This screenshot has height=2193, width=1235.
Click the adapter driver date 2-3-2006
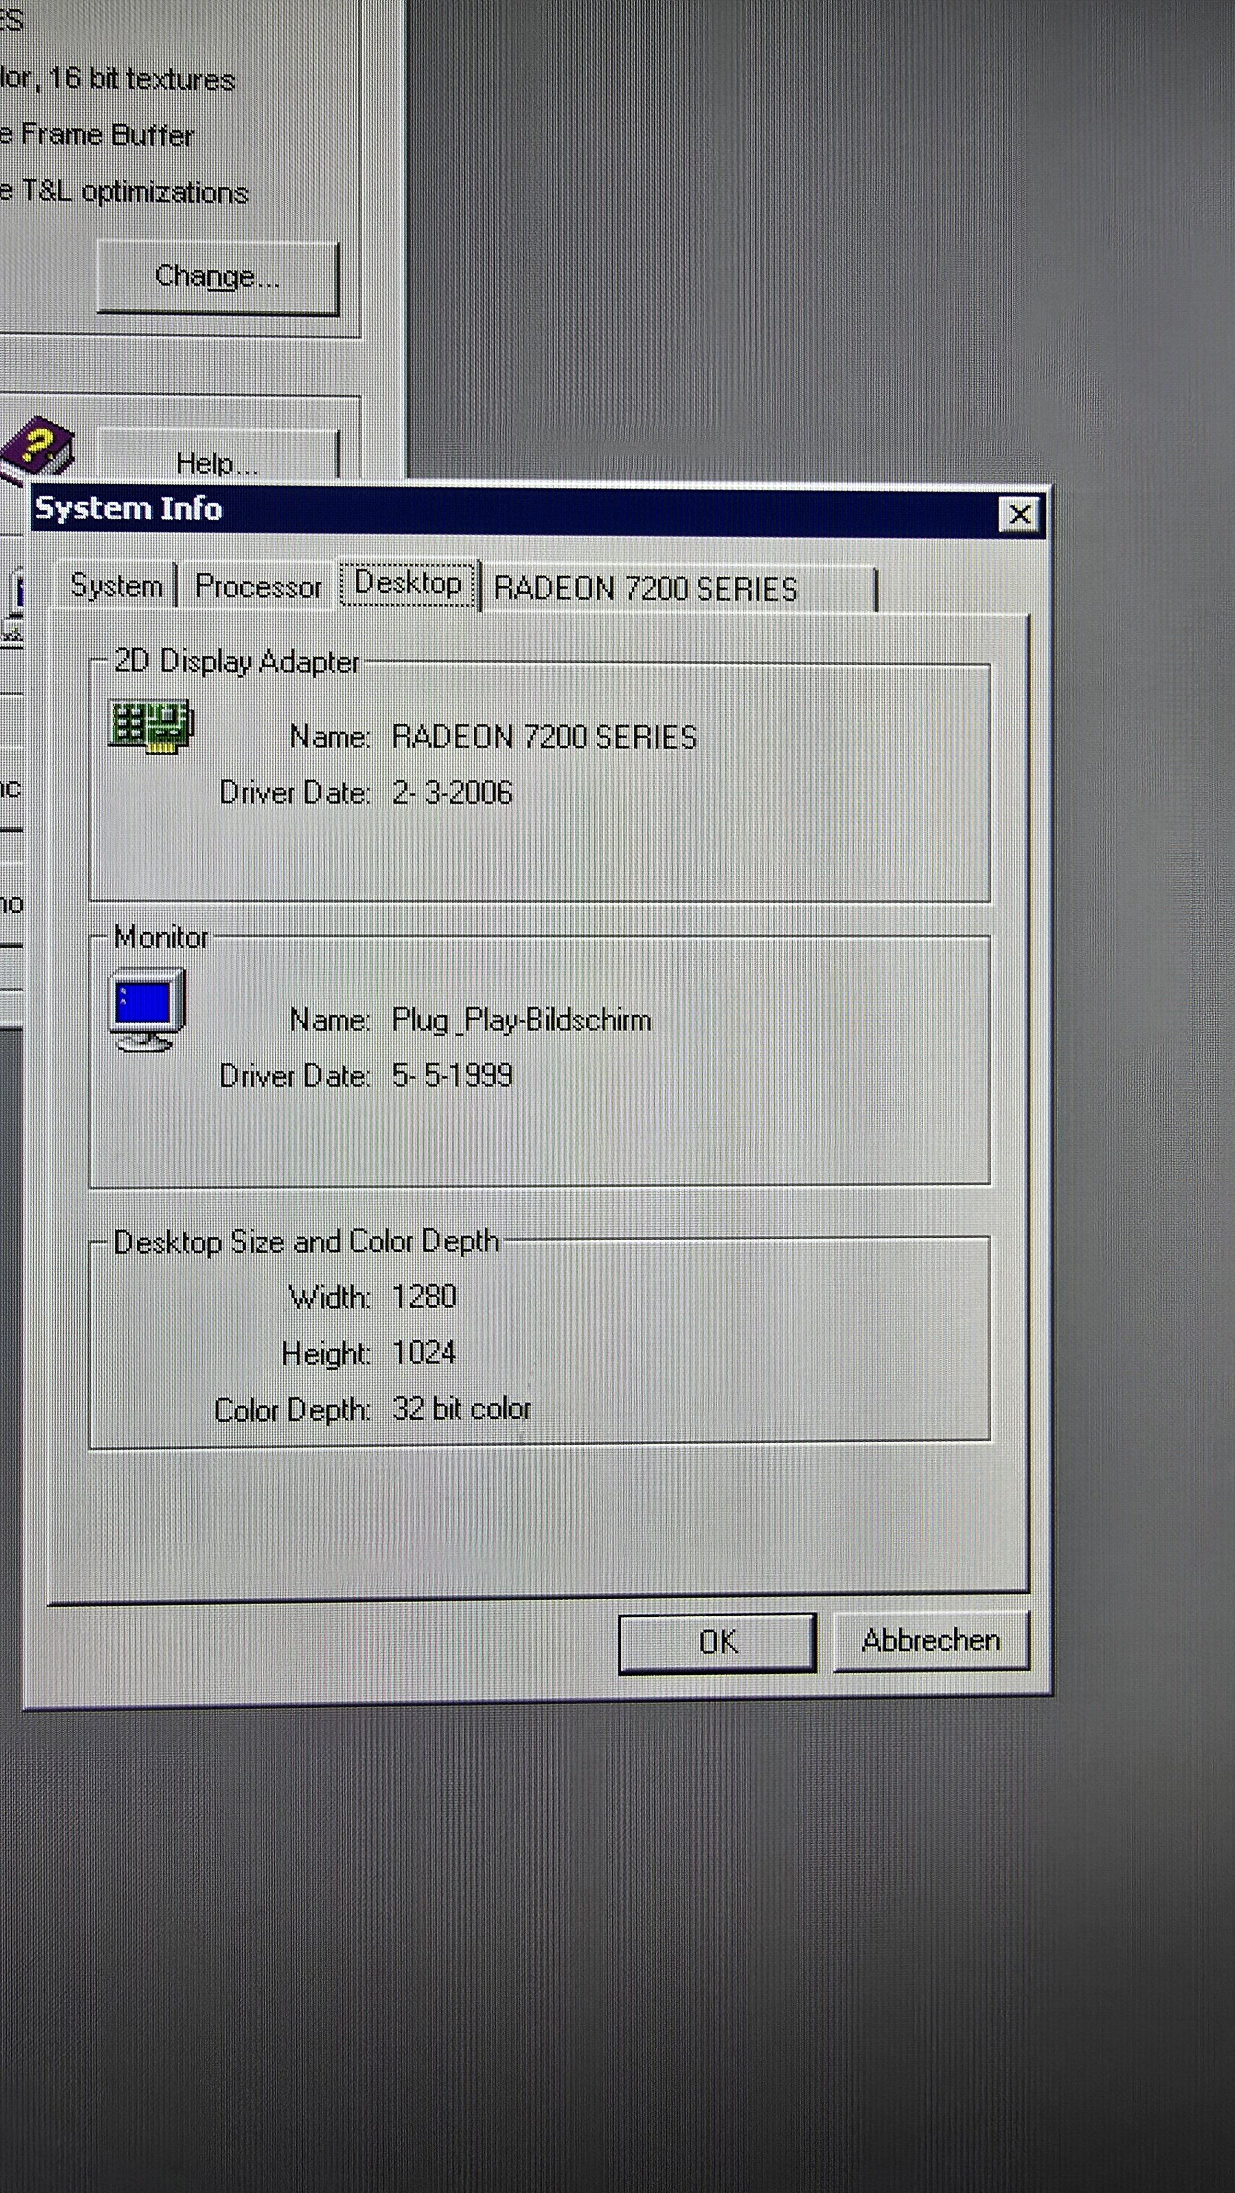452,793
